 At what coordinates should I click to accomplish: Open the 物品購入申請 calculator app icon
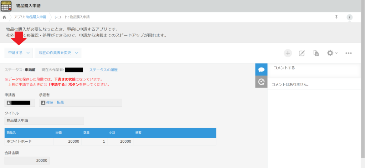[6, 6]
